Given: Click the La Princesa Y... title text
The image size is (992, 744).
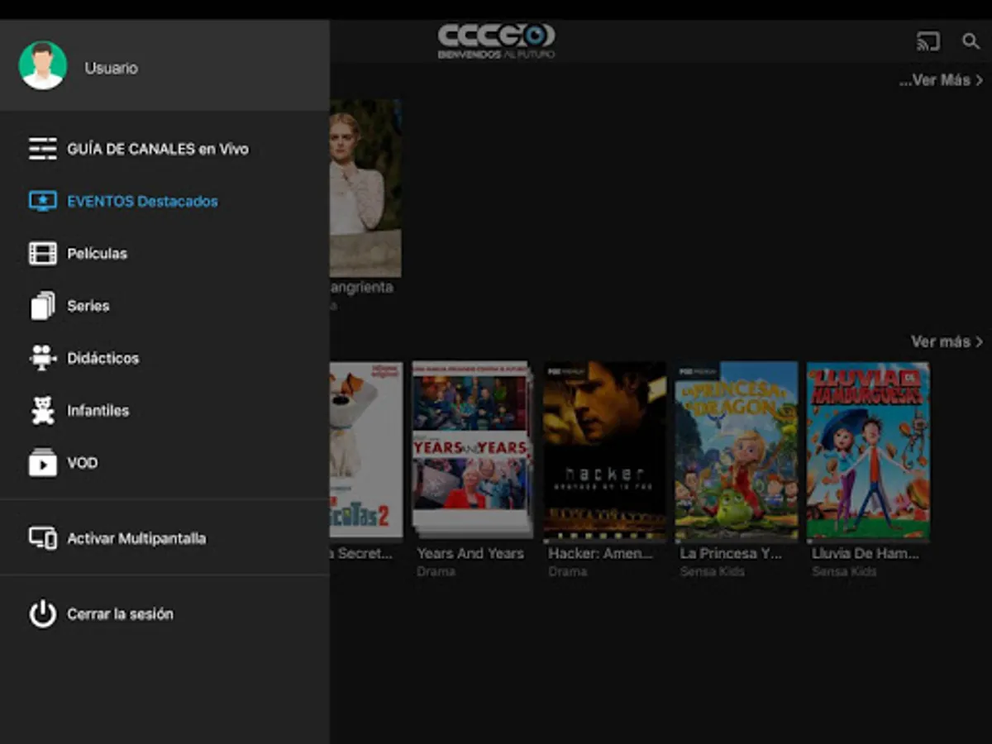Looking at the screenshot, I should pos(731,553).
